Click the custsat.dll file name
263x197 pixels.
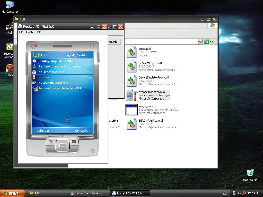(145, 49)
